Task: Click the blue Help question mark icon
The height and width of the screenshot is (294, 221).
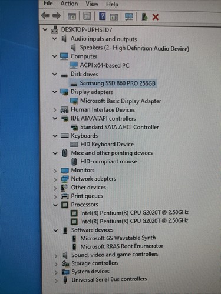Action: 103,16
